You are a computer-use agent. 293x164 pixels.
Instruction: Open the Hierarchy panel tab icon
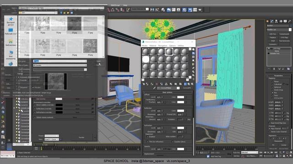pos(277,21)
